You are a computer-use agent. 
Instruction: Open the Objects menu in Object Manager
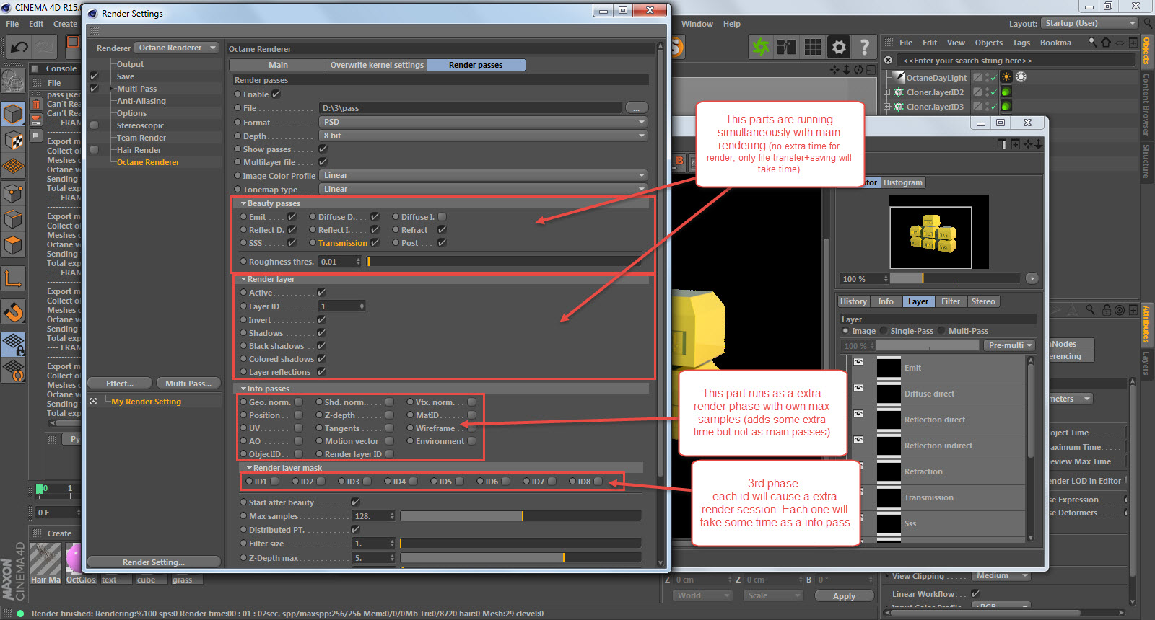pyautogui.click(x=988, y=43)
